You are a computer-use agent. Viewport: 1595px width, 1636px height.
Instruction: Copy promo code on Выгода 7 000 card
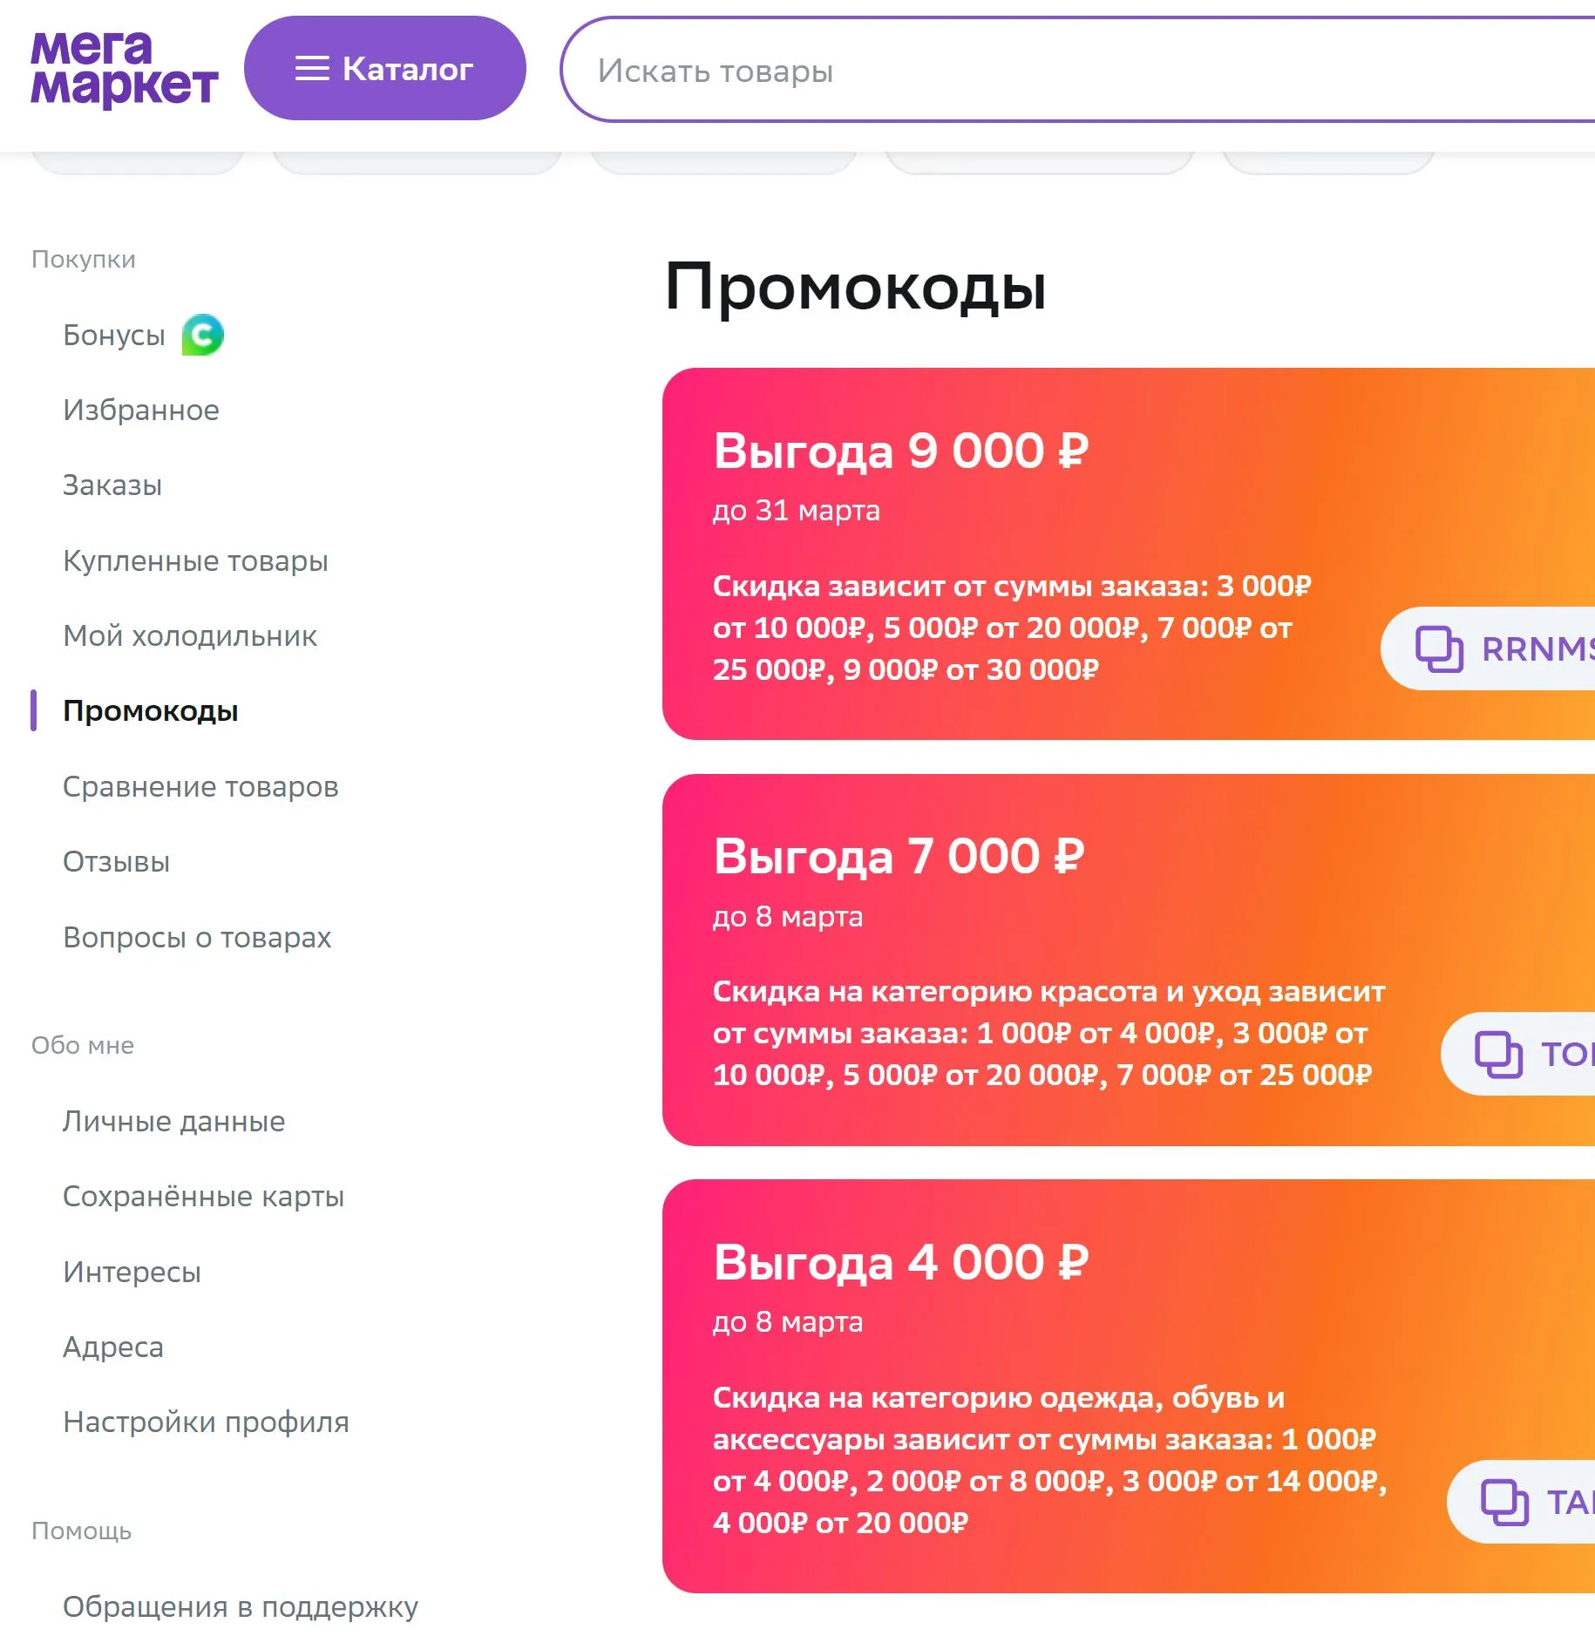coord(1518,1054)
